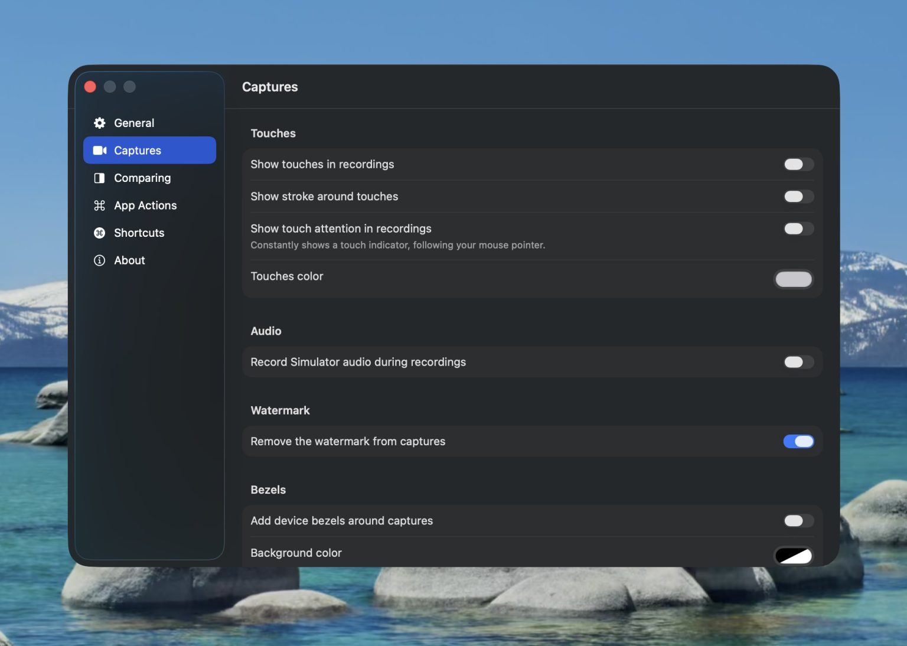Toggle Simulator audio recording
The image size is (907, 646).
click(x=798, y=362)
